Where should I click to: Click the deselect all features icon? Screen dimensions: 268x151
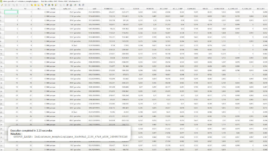click(x=42, y=5)
